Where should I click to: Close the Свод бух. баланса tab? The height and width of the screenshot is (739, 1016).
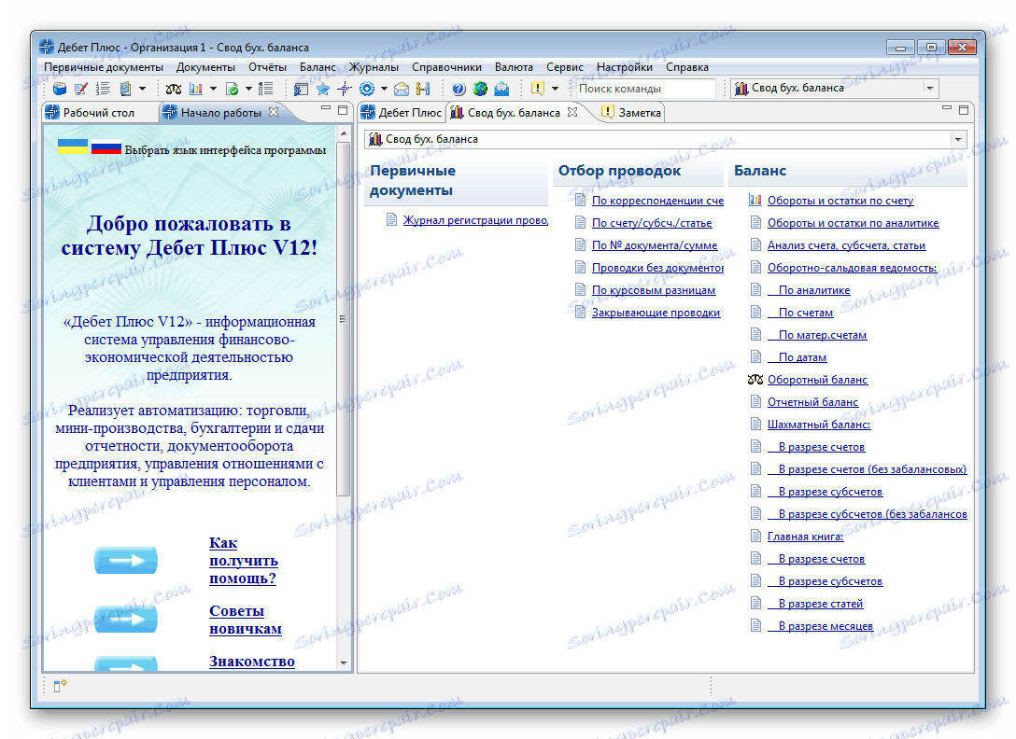572,112
